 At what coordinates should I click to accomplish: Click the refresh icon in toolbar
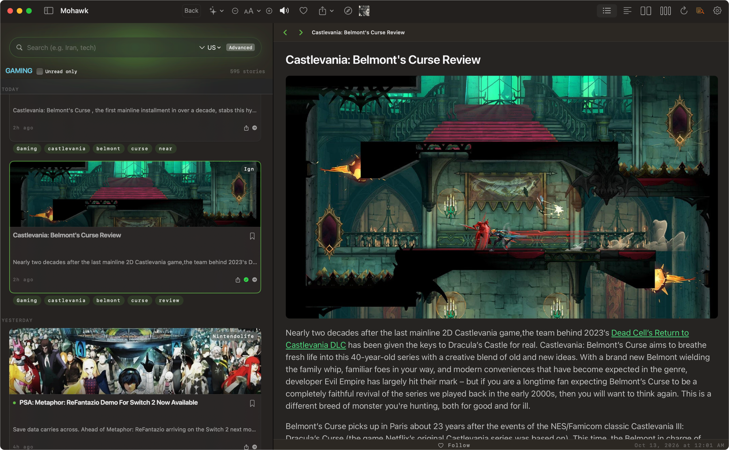point(684,11)
